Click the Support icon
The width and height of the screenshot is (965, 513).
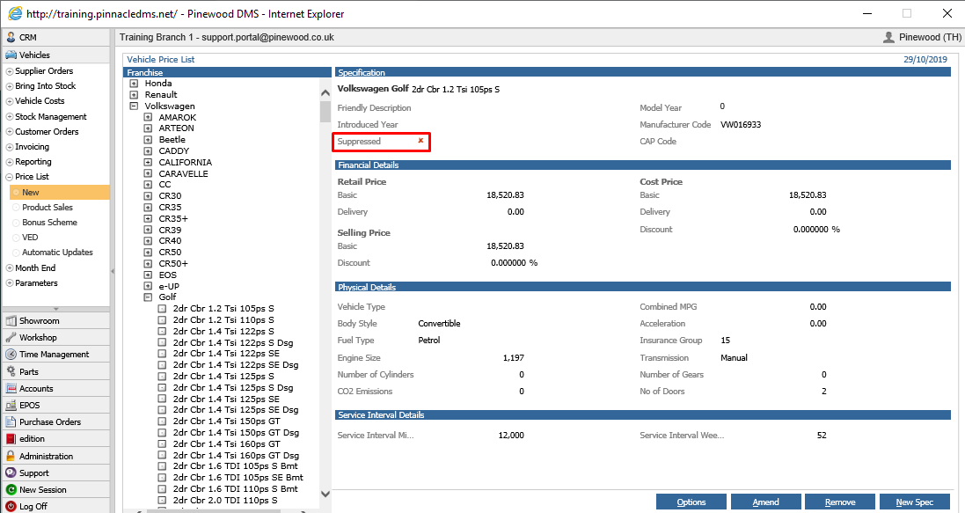11,473
